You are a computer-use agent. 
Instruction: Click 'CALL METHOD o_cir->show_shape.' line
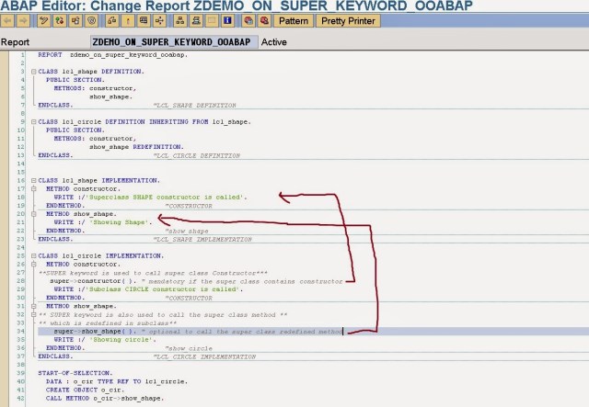tap(105, 398)
